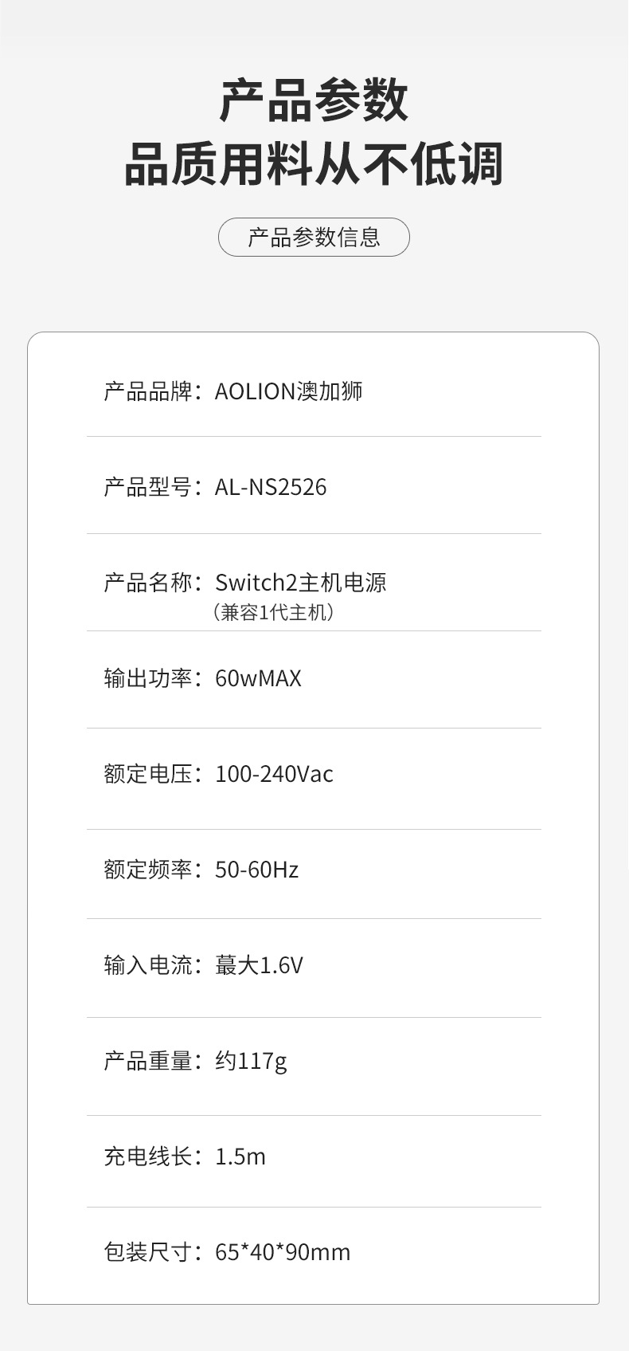The height and width of the screenshot is (1351, 629).
Task: Select the 1.5m cable length value
Action: click(240, 1157)
